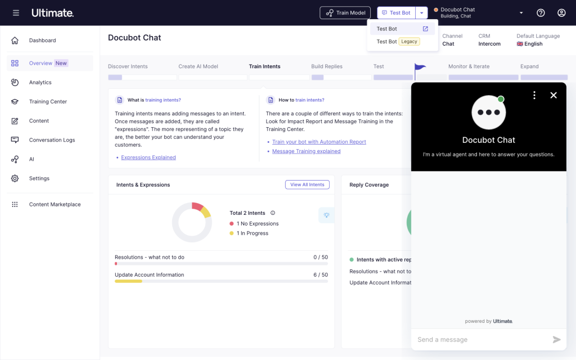Click the document icon beside 'How to train intents?'
Screen dimensions: 576x360
(271, 100)
